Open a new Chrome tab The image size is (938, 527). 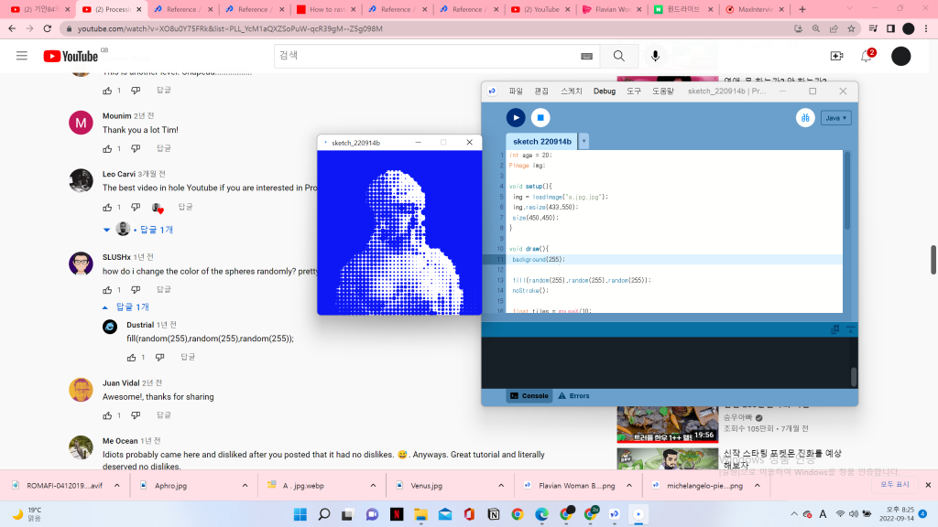[x=802, y=9]
